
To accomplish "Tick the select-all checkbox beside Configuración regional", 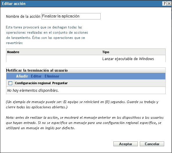I will 10,83.
